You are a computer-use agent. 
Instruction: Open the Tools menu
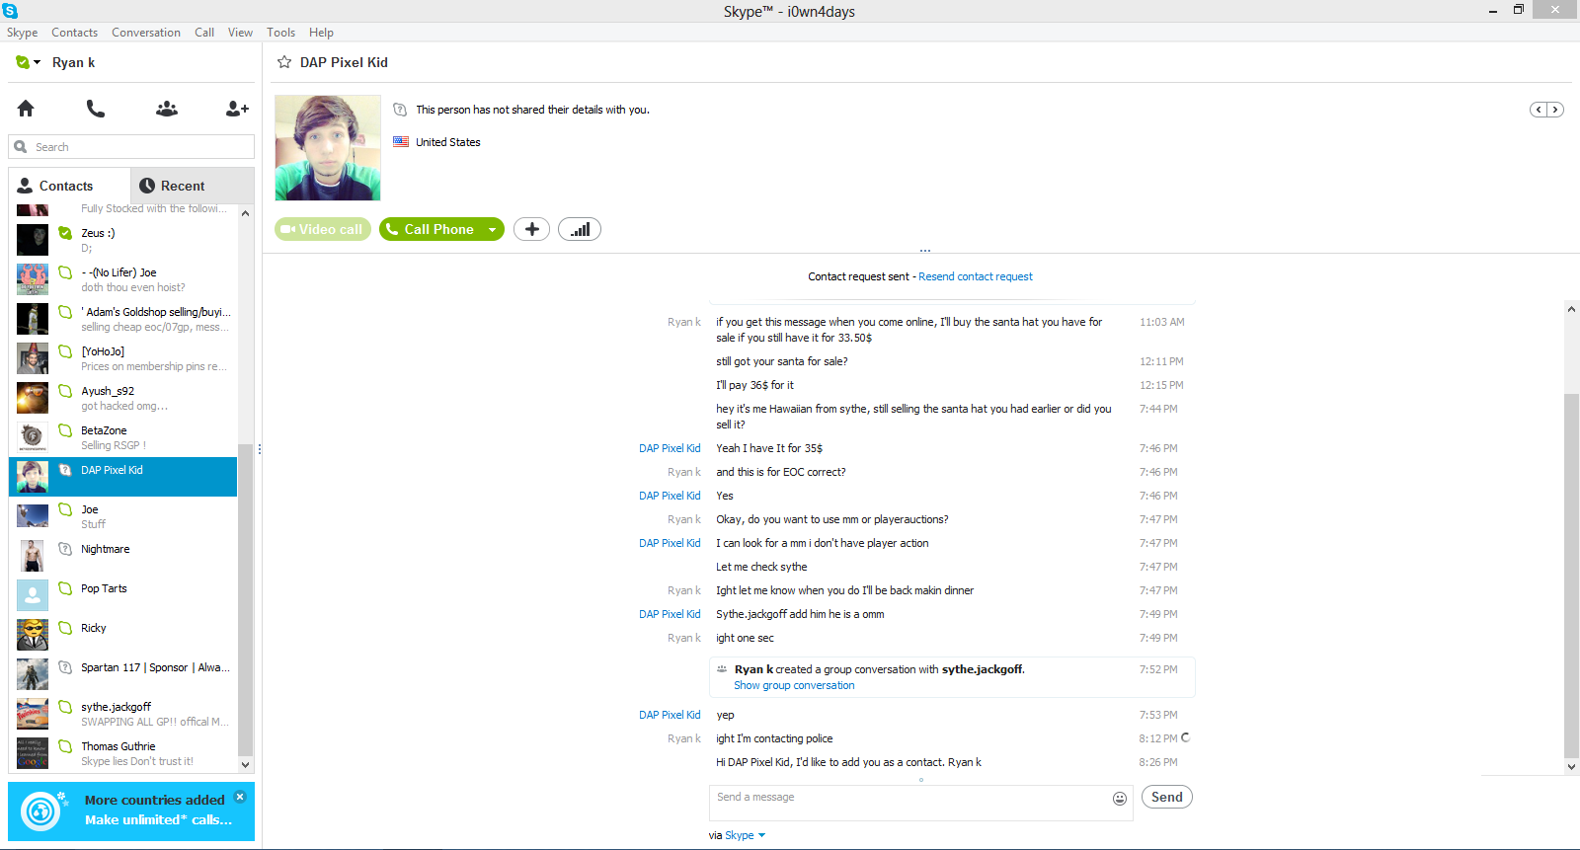[280, 33]
